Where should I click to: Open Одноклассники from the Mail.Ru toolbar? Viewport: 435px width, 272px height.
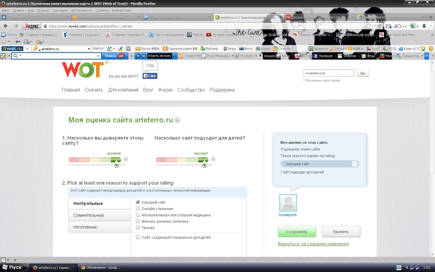coord(180,49)
